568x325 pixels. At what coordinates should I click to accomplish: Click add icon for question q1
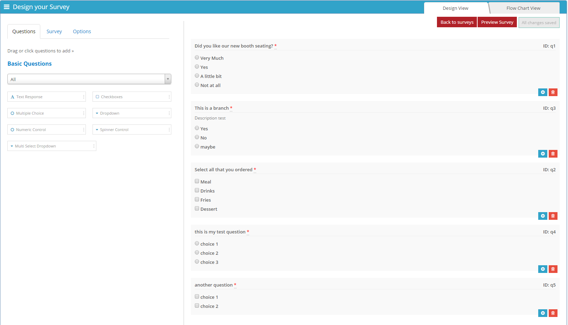543,92
